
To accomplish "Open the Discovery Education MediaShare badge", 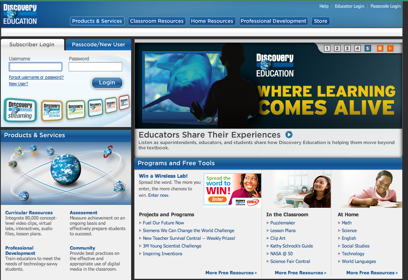I will pyautogui.click(x=124, y=102).
